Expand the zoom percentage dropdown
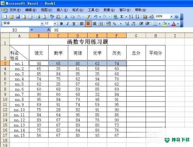The width and height of the screenshot is (193, 147). click(x=171, y=17)
